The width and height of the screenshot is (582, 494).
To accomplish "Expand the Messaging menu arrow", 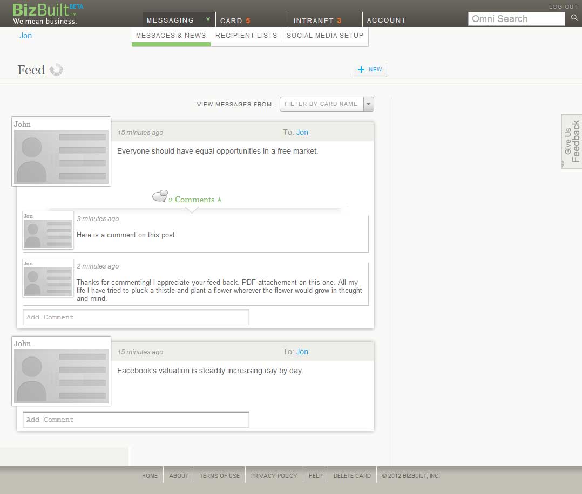I will pyautogui.click(x=208, y=19).
